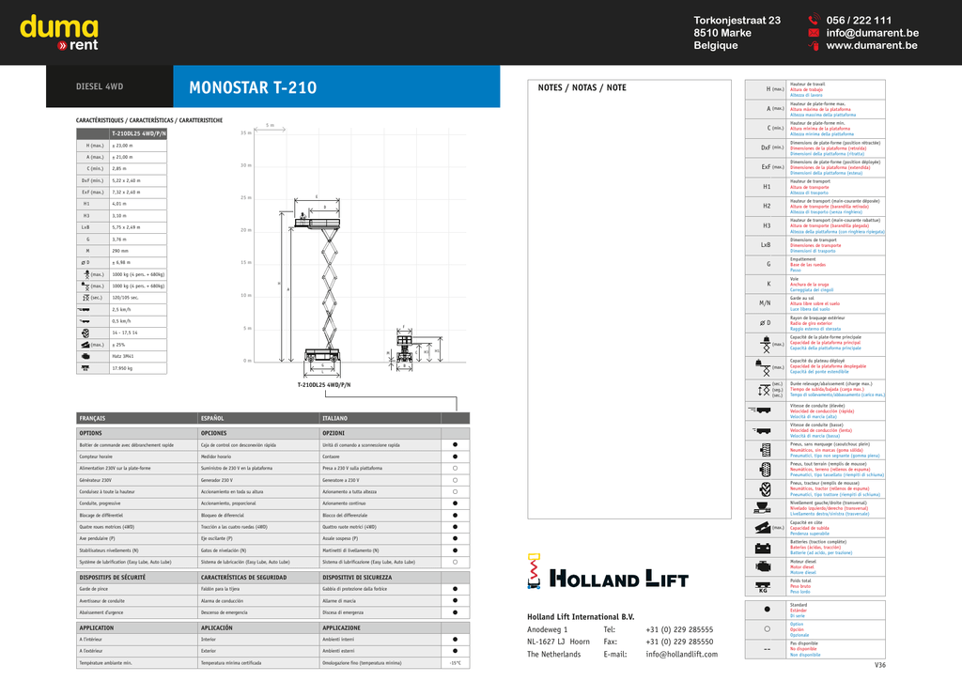This screenshot has width=962, height=681.
Task: Click legend icon for Pneus, tout terrain
Action: (x=765, y=470)
